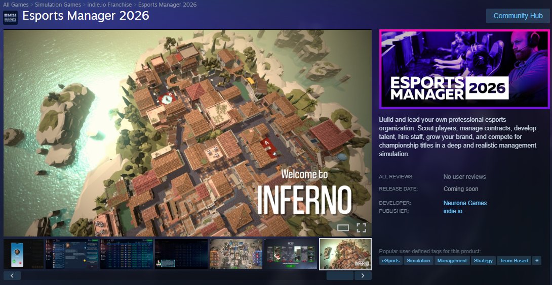This screenshot has width=552, height=285.
Task: Select the dark dialogue screenshot thumbnail
Action: click(x=181, y=254)
